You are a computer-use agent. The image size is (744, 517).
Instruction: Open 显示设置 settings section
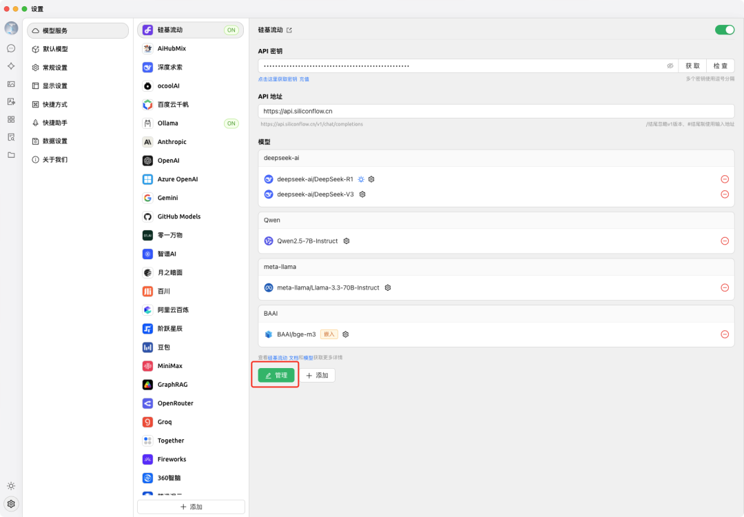pos(78,86)
